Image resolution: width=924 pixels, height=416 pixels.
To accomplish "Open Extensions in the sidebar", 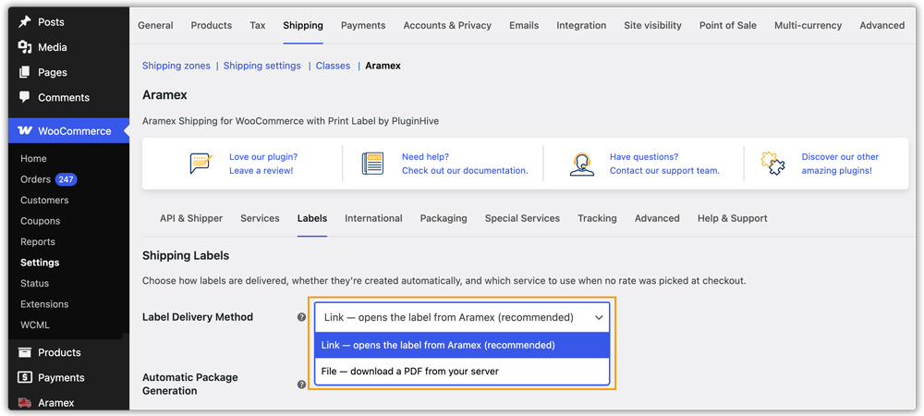I will (x=44, y=304).
